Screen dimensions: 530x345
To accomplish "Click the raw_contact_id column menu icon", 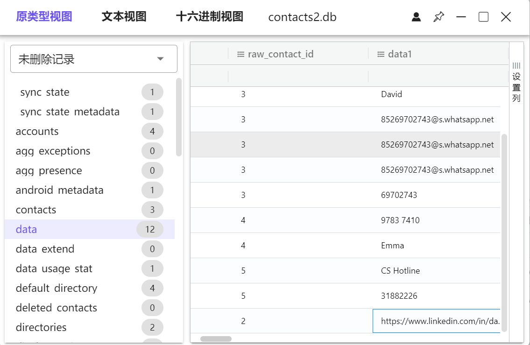I will (x=241, y=54).
